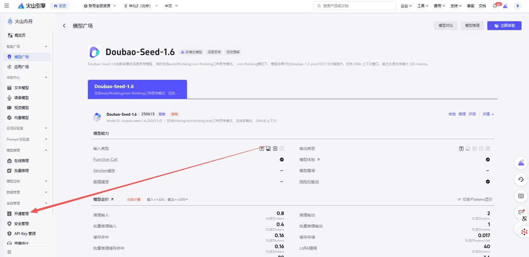Image resolution: width=529 pixels, height=257 pixels.
Task: Click the user avatar at top right
Action: click(517, 6)
